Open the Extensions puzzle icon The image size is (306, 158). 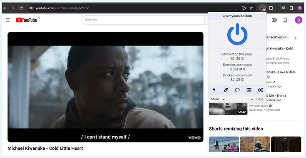pyautogui.click(x=271, y=8)
